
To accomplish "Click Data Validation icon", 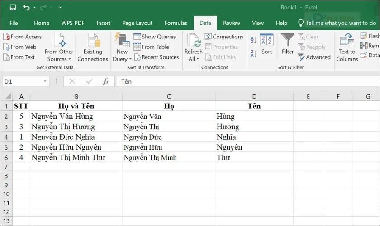I will coord(364,55).
